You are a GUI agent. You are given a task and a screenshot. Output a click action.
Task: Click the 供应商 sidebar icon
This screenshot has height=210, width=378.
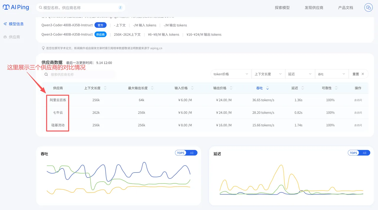(5, 37)
